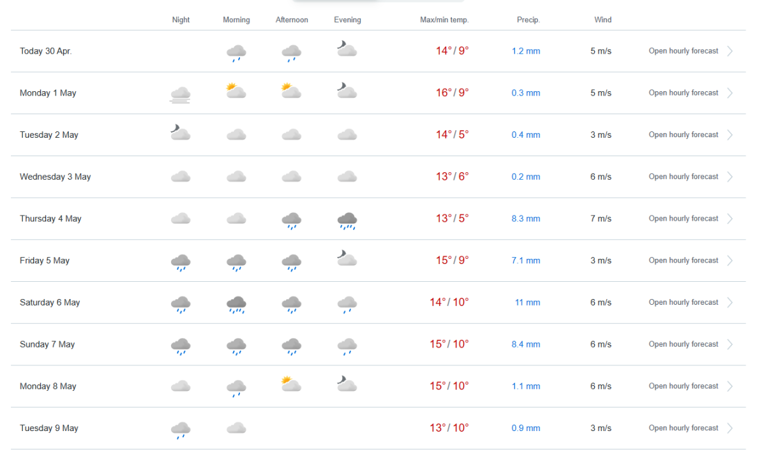Image resolution: width=766 pixels, height=454 pixels.
Task: Click Tuesday 9 May night rain icon
Action: (181, 430)
